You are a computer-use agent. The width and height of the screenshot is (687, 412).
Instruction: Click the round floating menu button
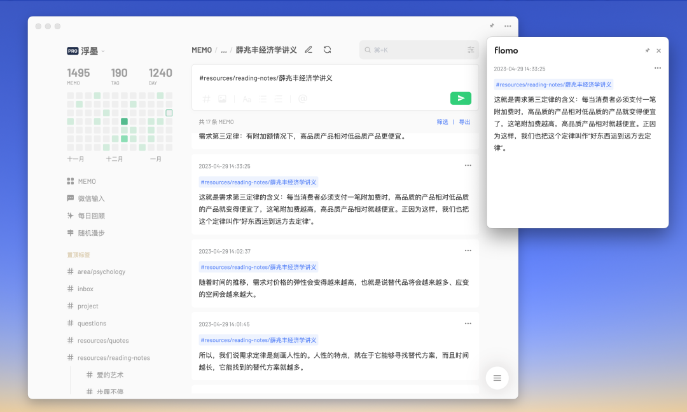coord(497,378)
